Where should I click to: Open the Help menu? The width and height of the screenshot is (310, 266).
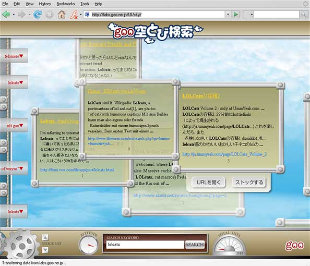click(98, 4)
